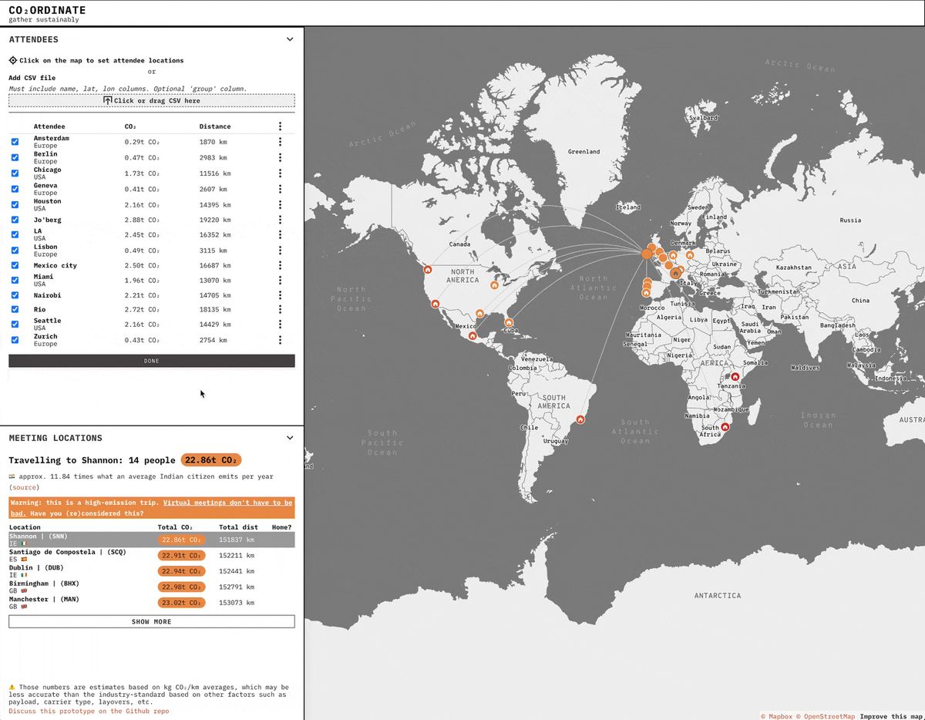This screenshot has width=925, height=720.
Task: Open the Chicago row three-dot menu
Action: 280,173
